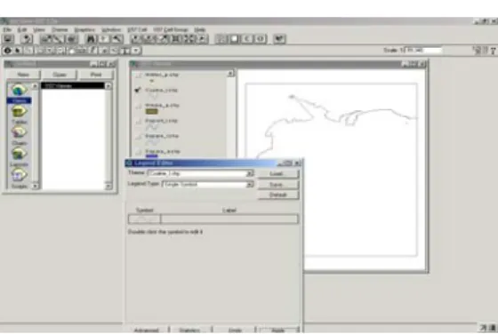The height and width of the screenshot is (334, 498).
Task: Click table of contents scroll-up arrow
Action: [x=230, y=74]
